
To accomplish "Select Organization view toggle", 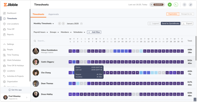I will pyautogui.click(x=173, y=14).
